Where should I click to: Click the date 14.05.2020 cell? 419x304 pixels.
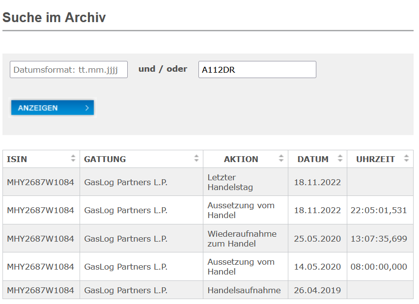coord(317,267)
